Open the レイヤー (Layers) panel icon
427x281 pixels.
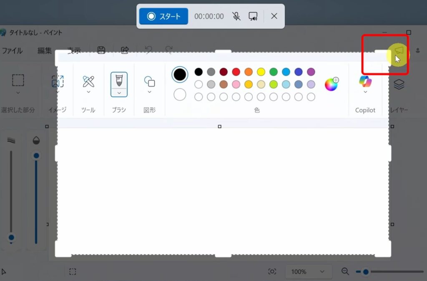point(398,83)
